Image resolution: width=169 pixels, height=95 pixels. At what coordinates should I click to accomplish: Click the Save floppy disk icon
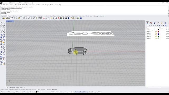point(7,18)
